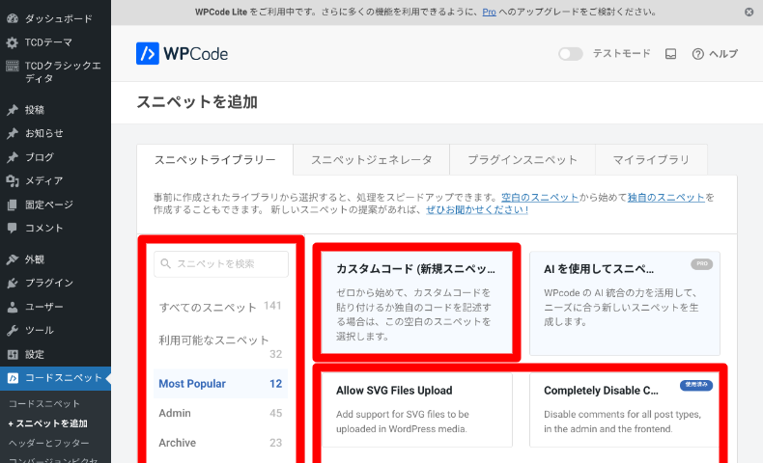Click the plugin icon next to プラグイン
This screenshot has height=463, width=763.
tap(13, 283)
